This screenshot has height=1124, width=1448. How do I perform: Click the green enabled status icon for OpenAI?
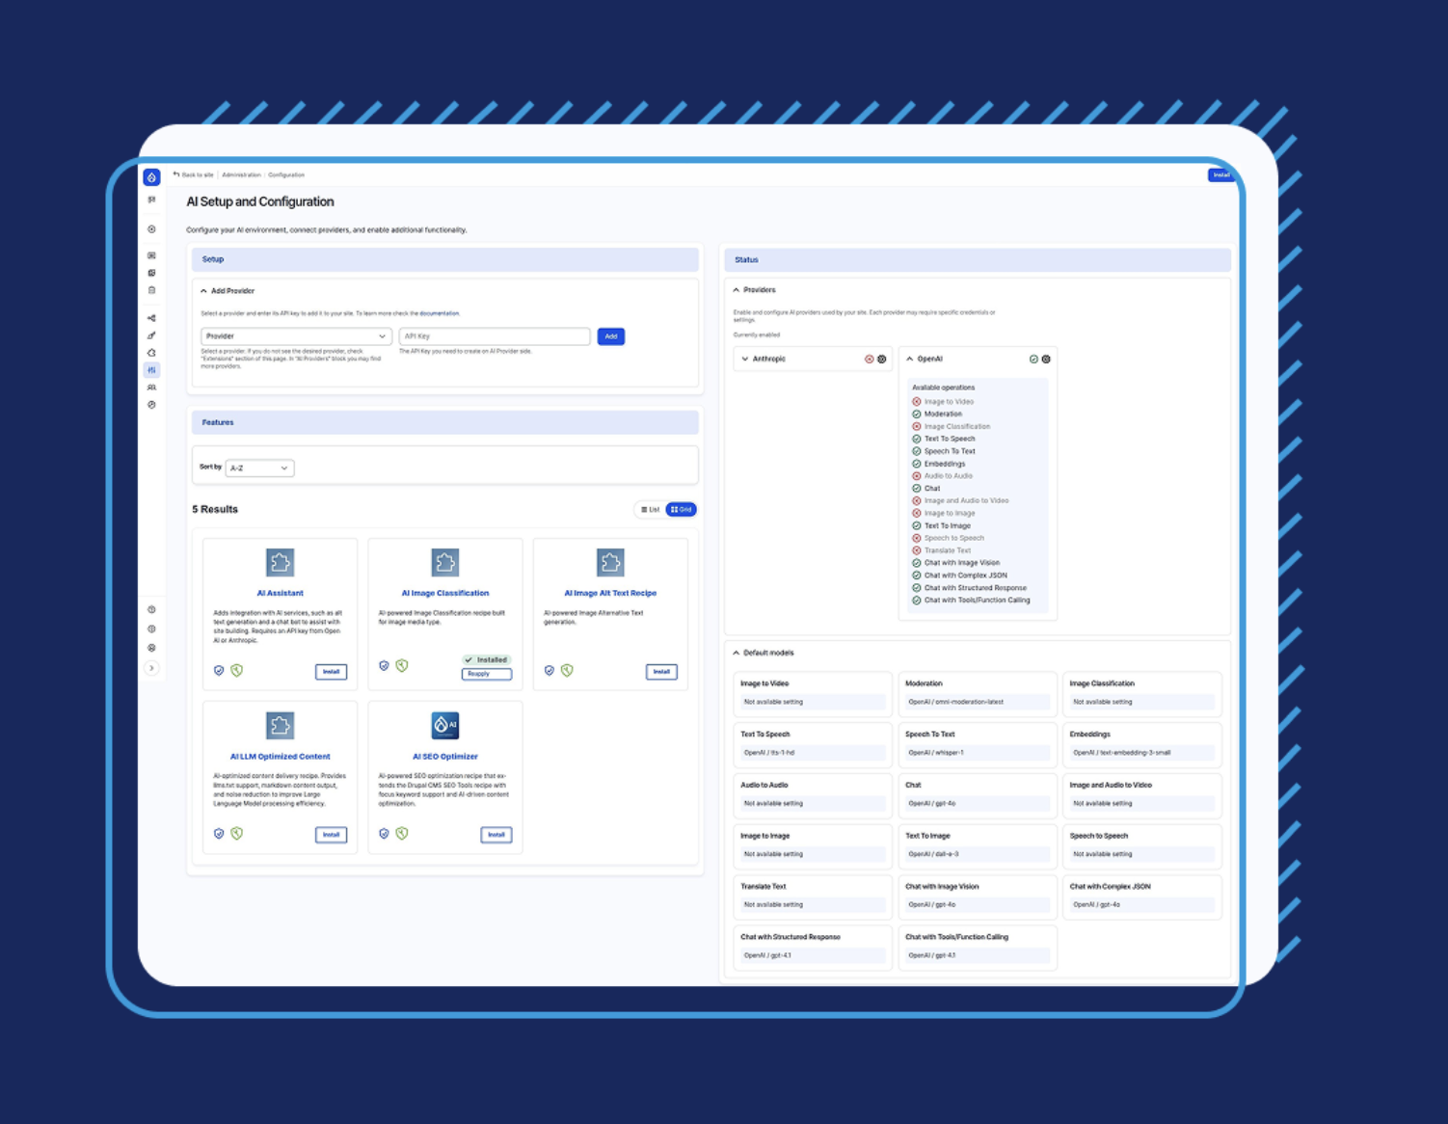[1033, 360]
